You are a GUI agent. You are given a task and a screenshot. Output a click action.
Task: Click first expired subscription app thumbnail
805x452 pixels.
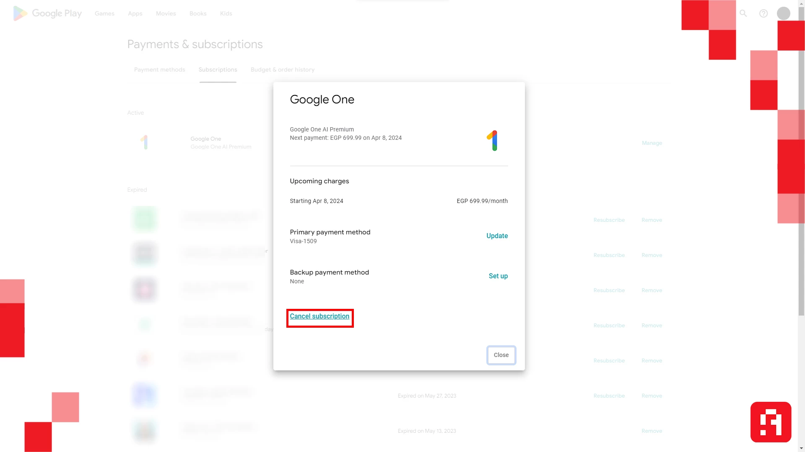point(144,219)
